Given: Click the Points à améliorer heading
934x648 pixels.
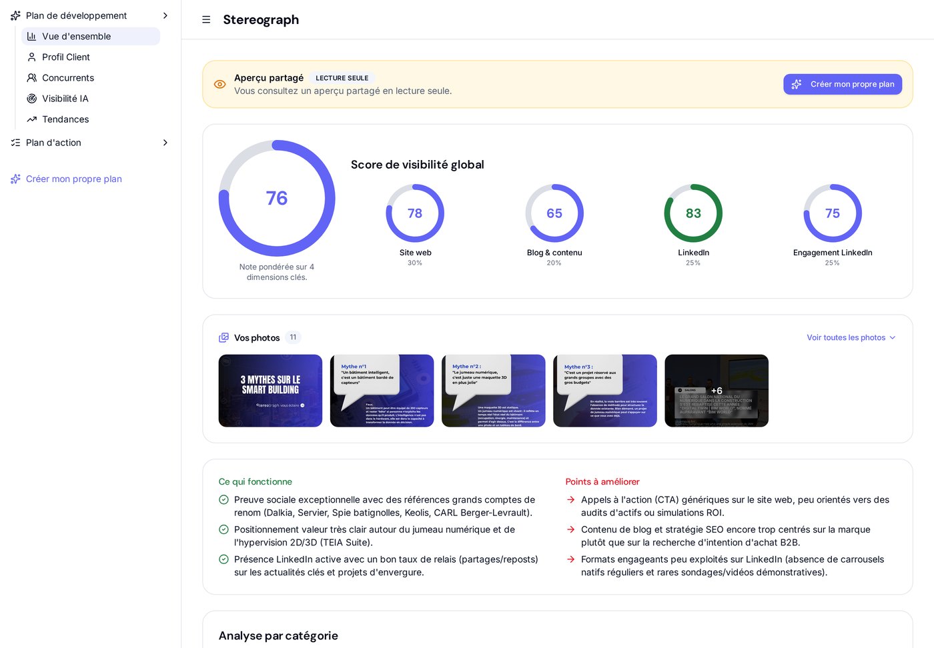Looking at the screenshot, I should pos(602,481).
